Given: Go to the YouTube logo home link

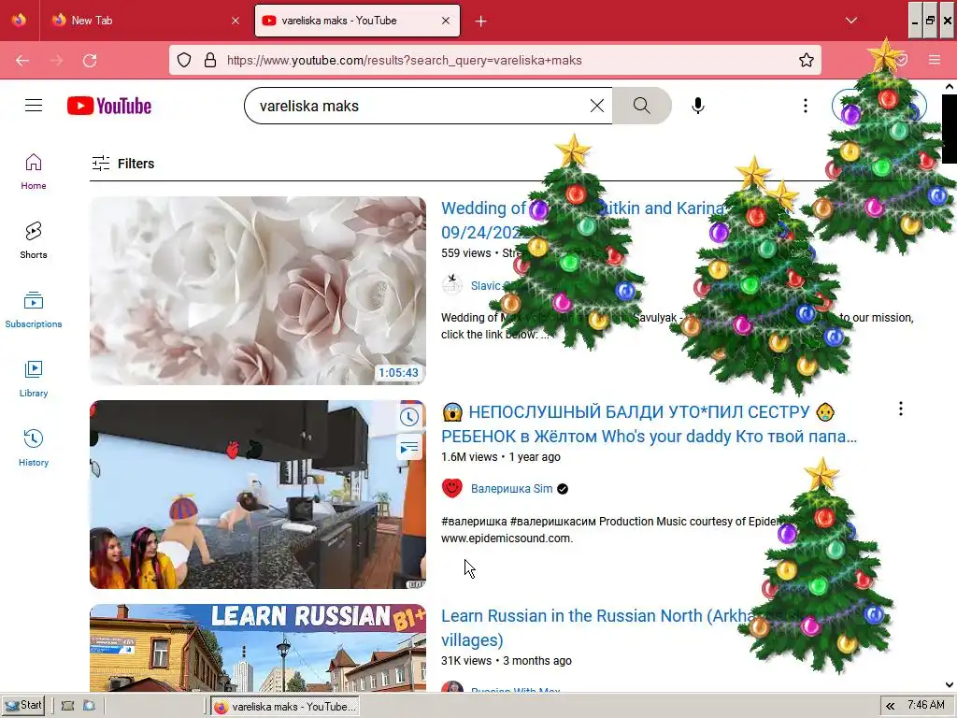Looking at the screenshot, I should coord(109,106).
